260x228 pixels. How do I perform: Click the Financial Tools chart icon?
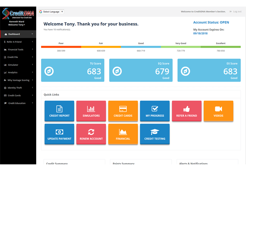point(5,50)
